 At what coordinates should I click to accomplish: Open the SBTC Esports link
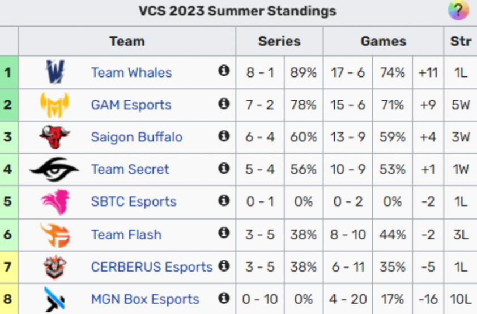coord(134,201)
